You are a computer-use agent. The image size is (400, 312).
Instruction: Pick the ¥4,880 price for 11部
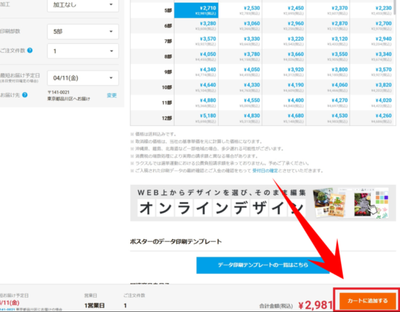coord(196,103)
